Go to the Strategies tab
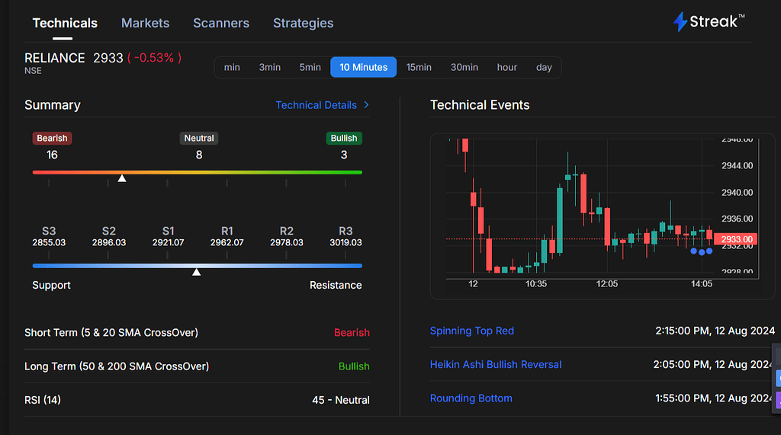The width and height of the screenshot is (781, 435). pos(303,23)
